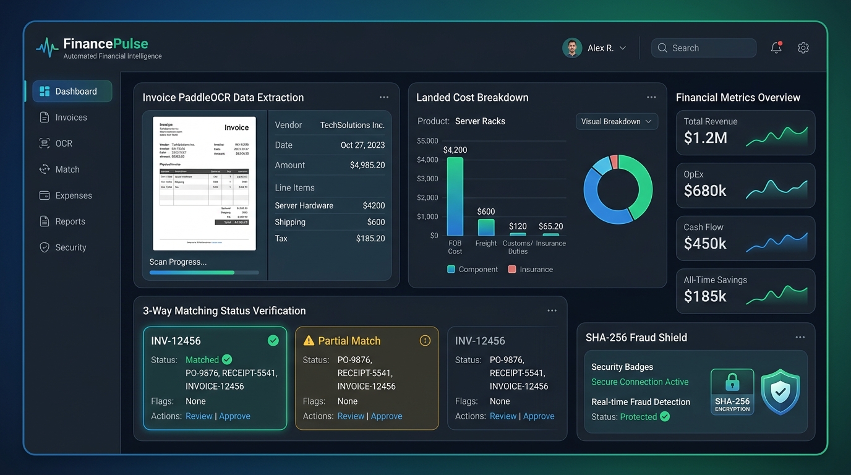Viewport: 851px width, 475px height.
Task: Click the check beside Protected status
Action: (665, 416)
